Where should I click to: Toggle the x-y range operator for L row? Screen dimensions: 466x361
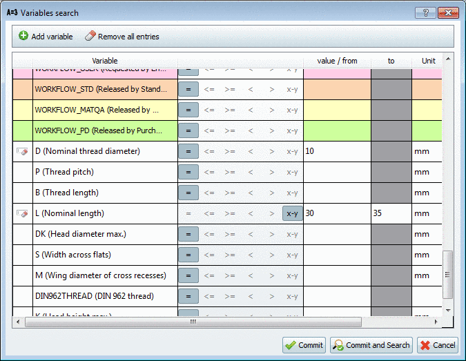pos(292,213)
